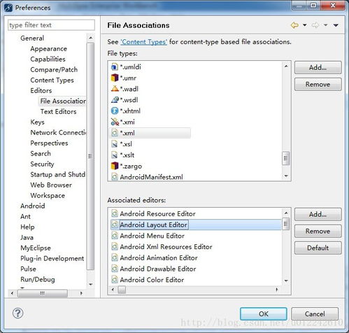Viewport: 349px width, 333px height.
Task: Click file types list scroll-down arrow
Action: pos(286,176)
